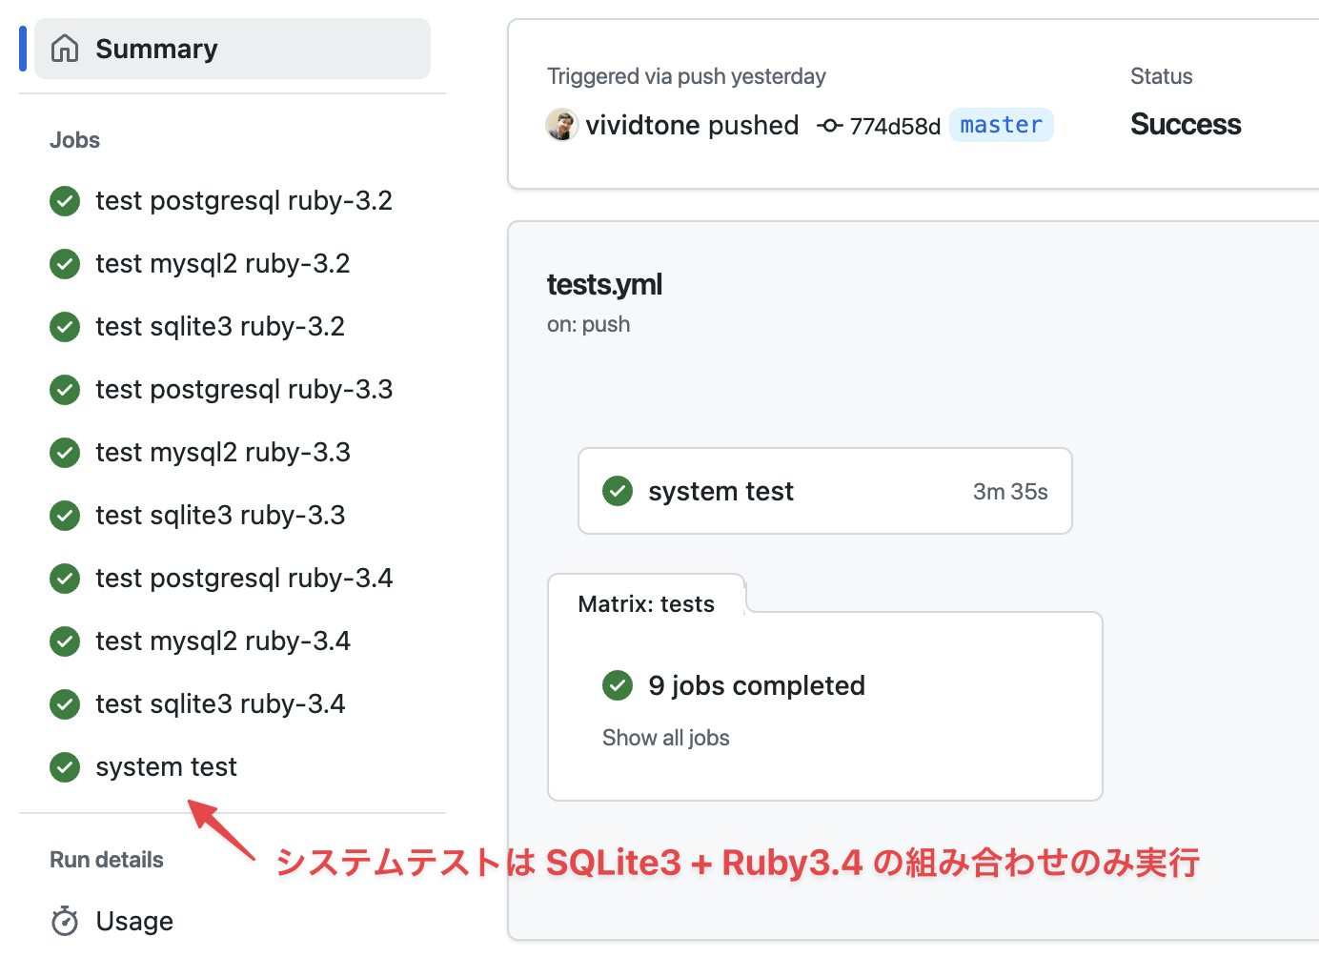The height and width of the screenshot is (957, 1319).
Task: Open the system test job card
Action: [x=824, y=491]
